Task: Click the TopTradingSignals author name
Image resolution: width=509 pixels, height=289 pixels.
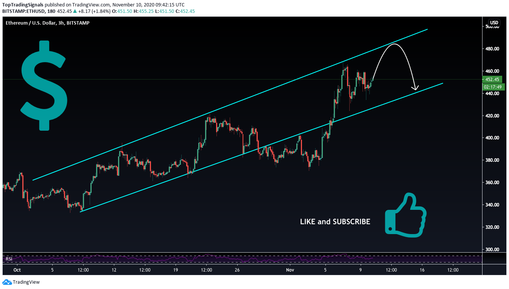Action: tap(23, 5)
